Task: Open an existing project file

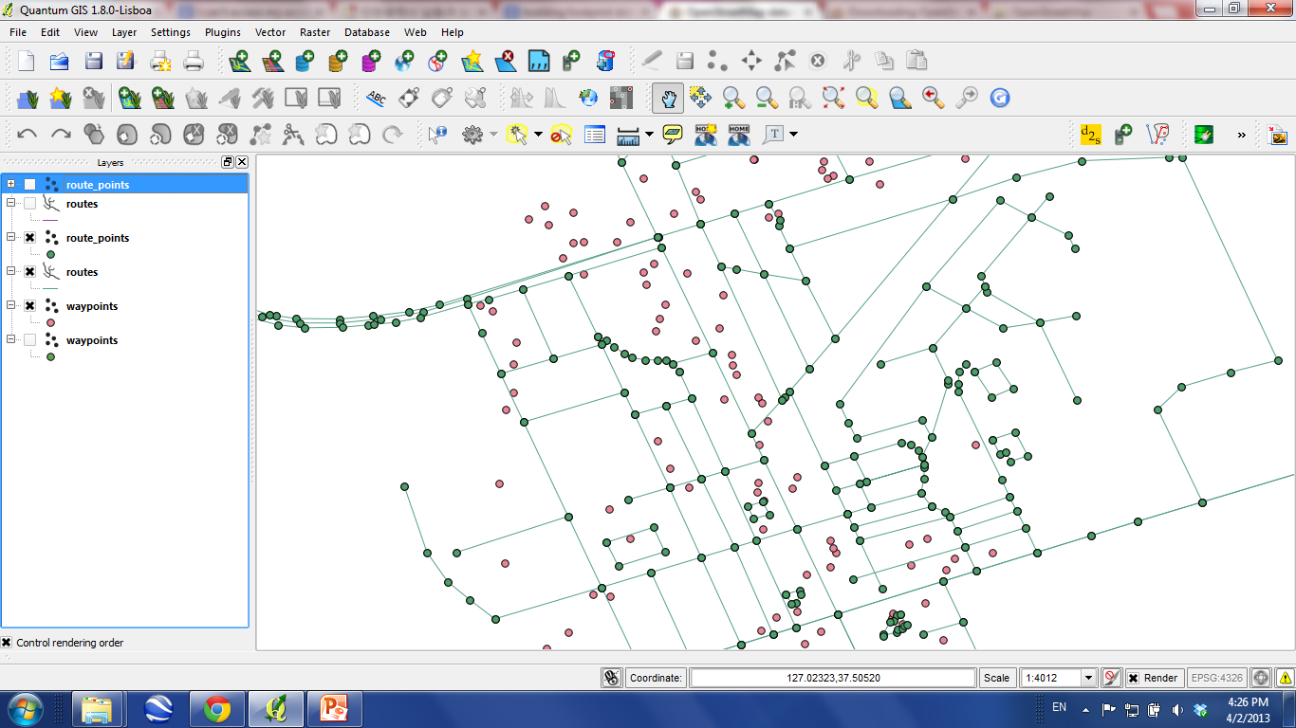Action: 59,62
